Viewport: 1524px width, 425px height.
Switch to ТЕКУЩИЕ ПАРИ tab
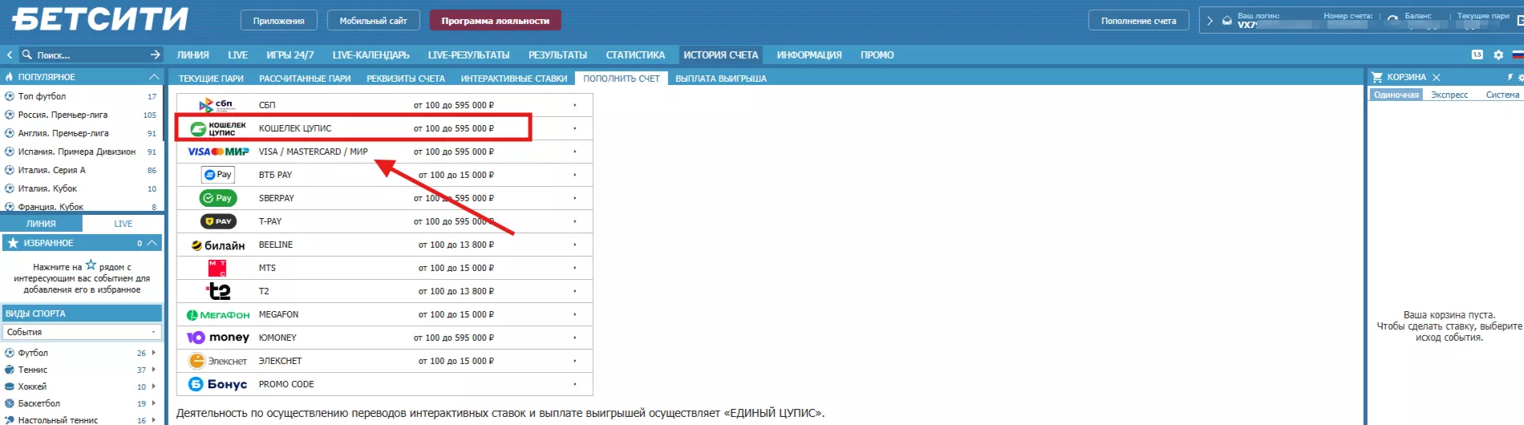tap(211, 79)
